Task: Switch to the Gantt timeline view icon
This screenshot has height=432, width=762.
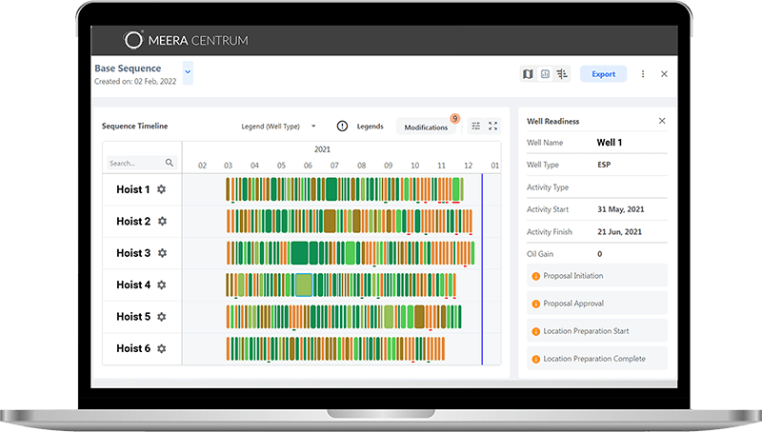Action: point(561,74)
